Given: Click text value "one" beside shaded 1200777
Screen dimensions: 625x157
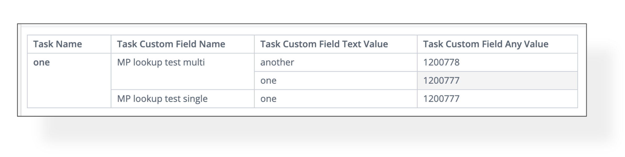Looking at the screenshot, I should coord(268,80).
